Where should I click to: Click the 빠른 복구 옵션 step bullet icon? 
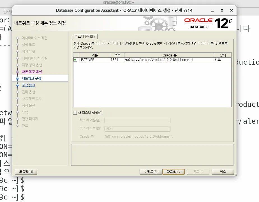coord(17,72)
